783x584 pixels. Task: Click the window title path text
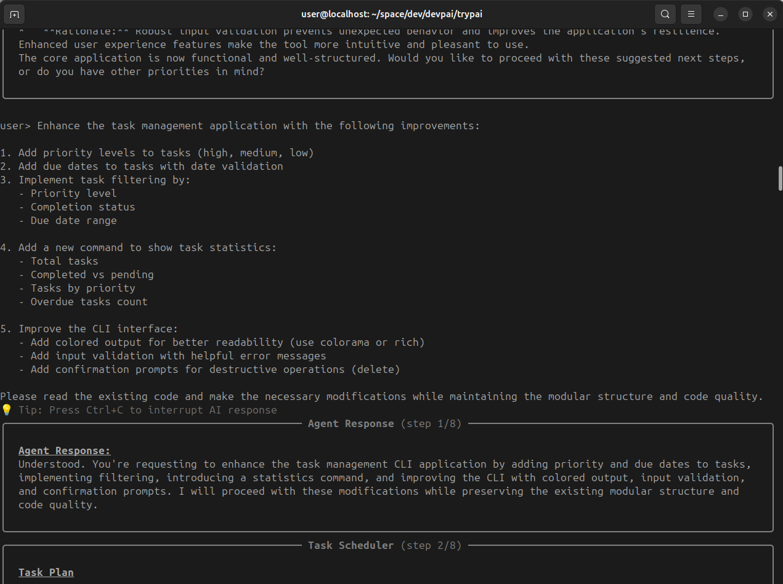point(391,14)
